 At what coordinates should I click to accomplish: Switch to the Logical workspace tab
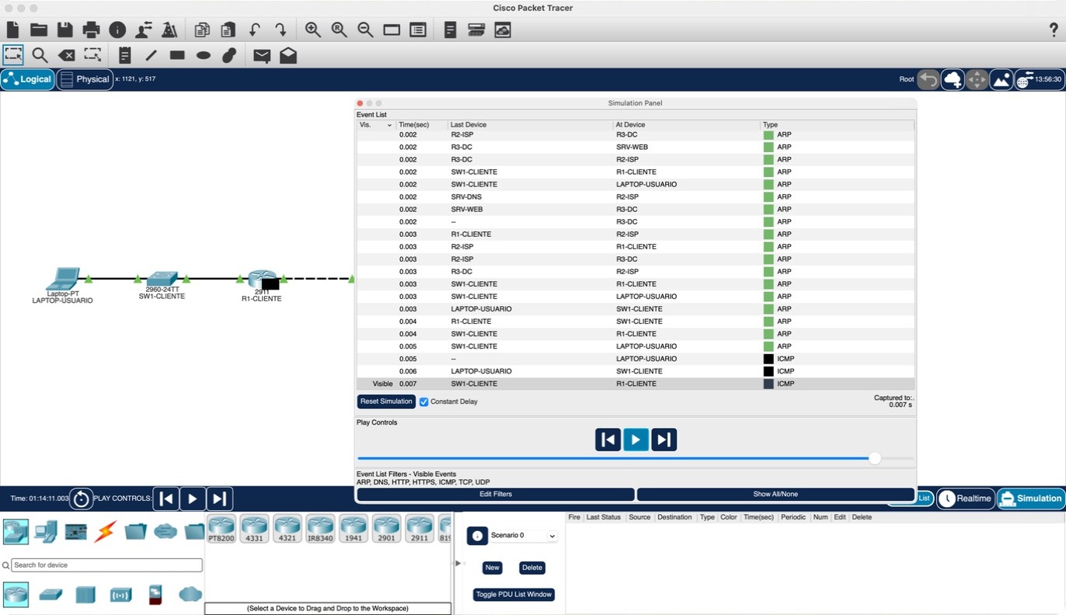pos(28,79)
